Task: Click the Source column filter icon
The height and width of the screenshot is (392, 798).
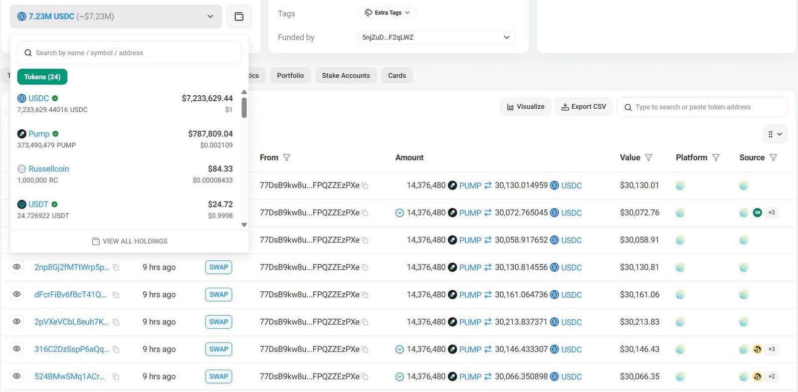Action: click(773, 158)
